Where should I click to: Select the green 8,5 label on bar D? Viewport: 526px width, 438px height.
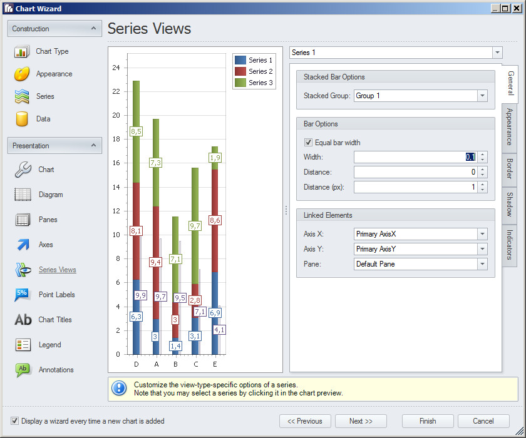(137, 131)
